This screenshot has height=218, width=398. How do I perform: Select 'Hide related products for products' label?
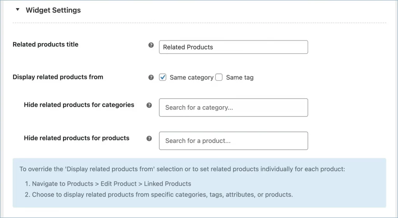[x=77, y=138]
